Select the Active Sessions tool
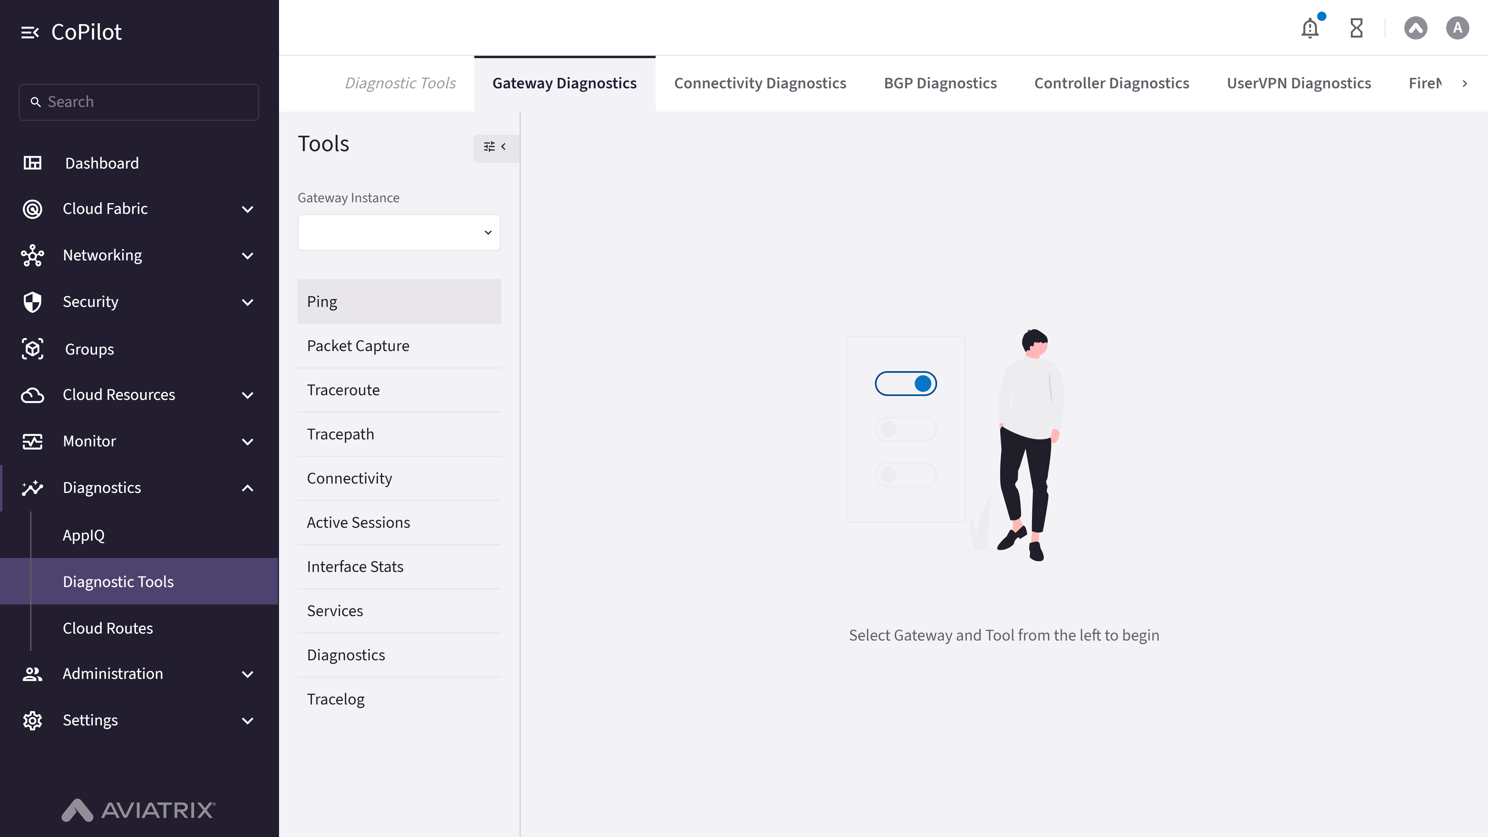This screenshot has width=1488, height=837. click(399, 523)
